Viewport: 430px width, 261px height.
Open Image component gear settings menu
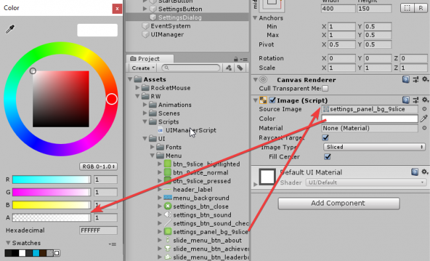(425, 100)
